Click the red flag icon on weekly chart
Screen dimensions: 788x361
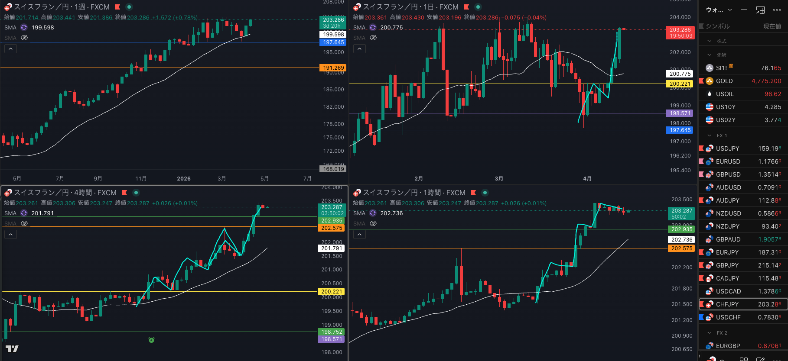coord(117,7)
